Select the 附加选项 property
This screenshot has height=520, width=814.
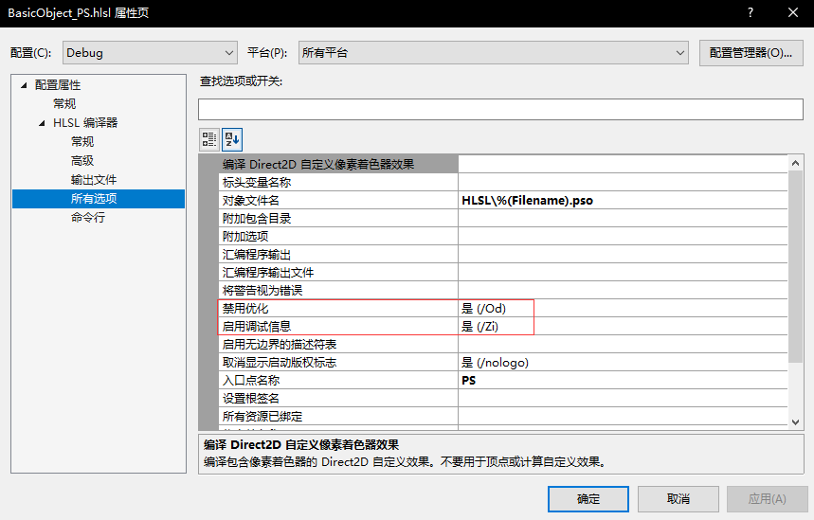[338, 236]
